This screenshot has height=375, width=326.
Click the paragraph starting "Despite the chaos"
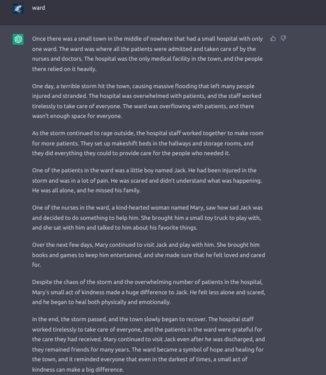point(148,292)
